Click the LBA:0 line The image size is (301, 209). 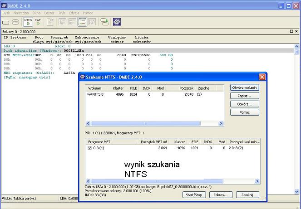tap(9, 46)
